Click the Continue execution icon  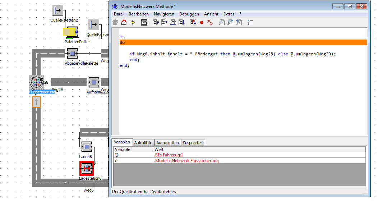(x=181, y=22)
